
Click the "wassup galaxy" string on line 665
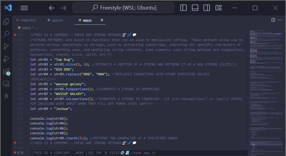[x=69, y=84]
